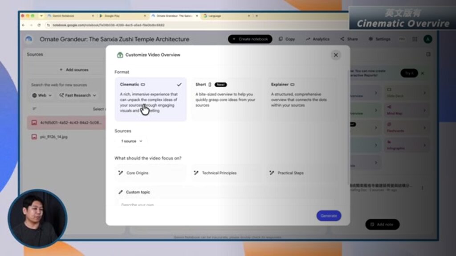The image size is (456, 256).
Task: Click the Create notebook button
Action: pos(250,39)
